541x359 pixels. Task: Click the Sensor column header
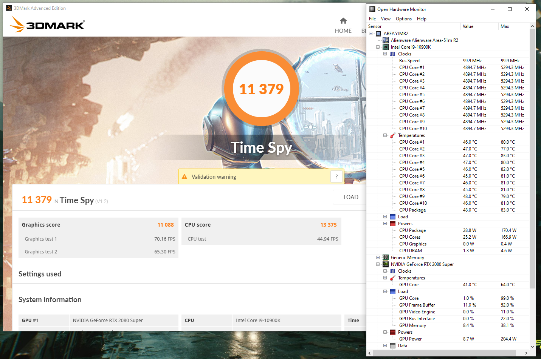(x=414, y=26)
